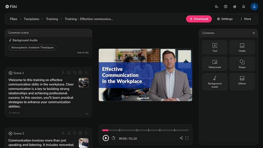263x148 pixels.
Task: Add a Shape from Common panel
Action: tap(242, 64)
